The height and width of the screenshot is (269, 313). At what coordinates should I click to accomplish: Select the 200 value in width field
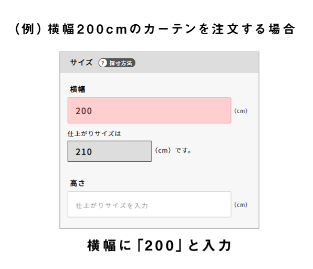84,111
